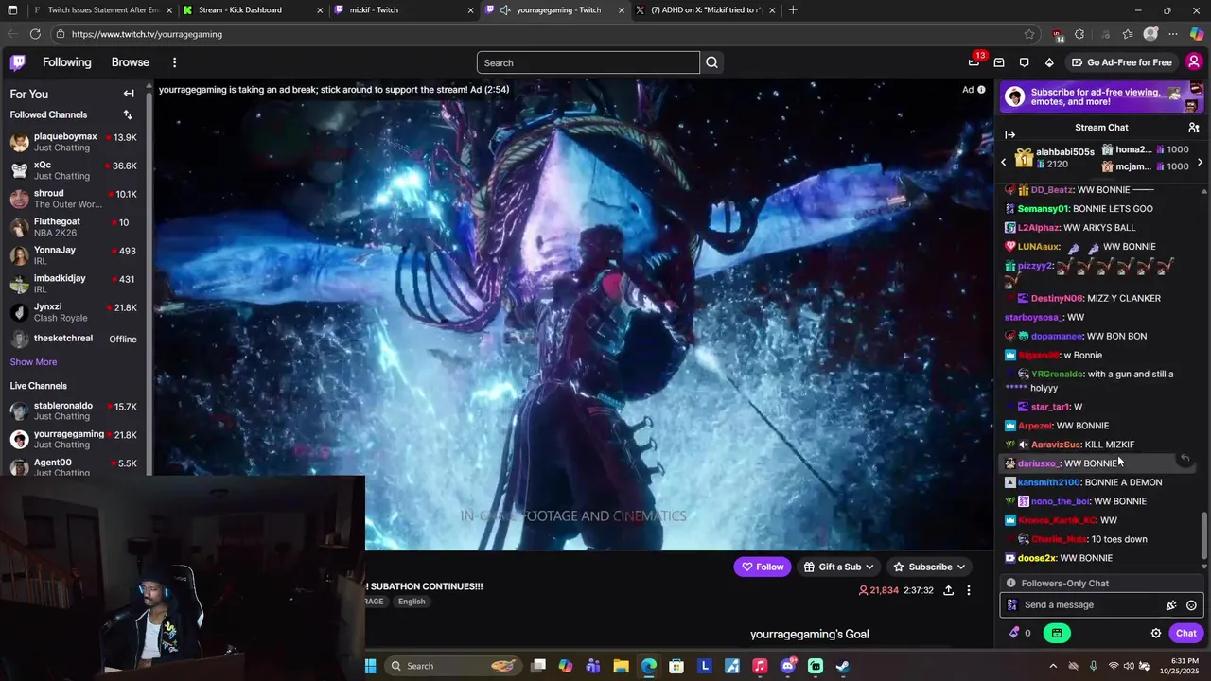This screenshot has width=1211, height=681.
Task: Click the alahbabi505s top gifter entry
Action: [x=1055, y=158]
